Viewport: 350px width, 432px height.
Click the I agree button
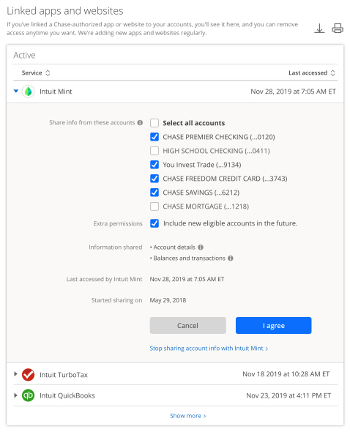[x=273, y=325]
